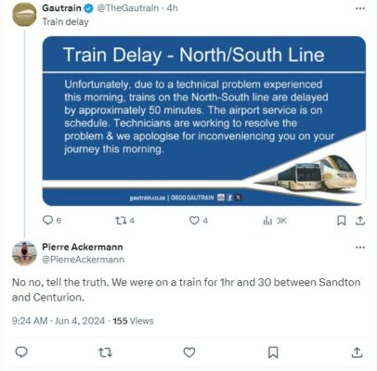Like Pierre Ackermann's reply
Screen dimensions: 377x371
tap(189, 352)
